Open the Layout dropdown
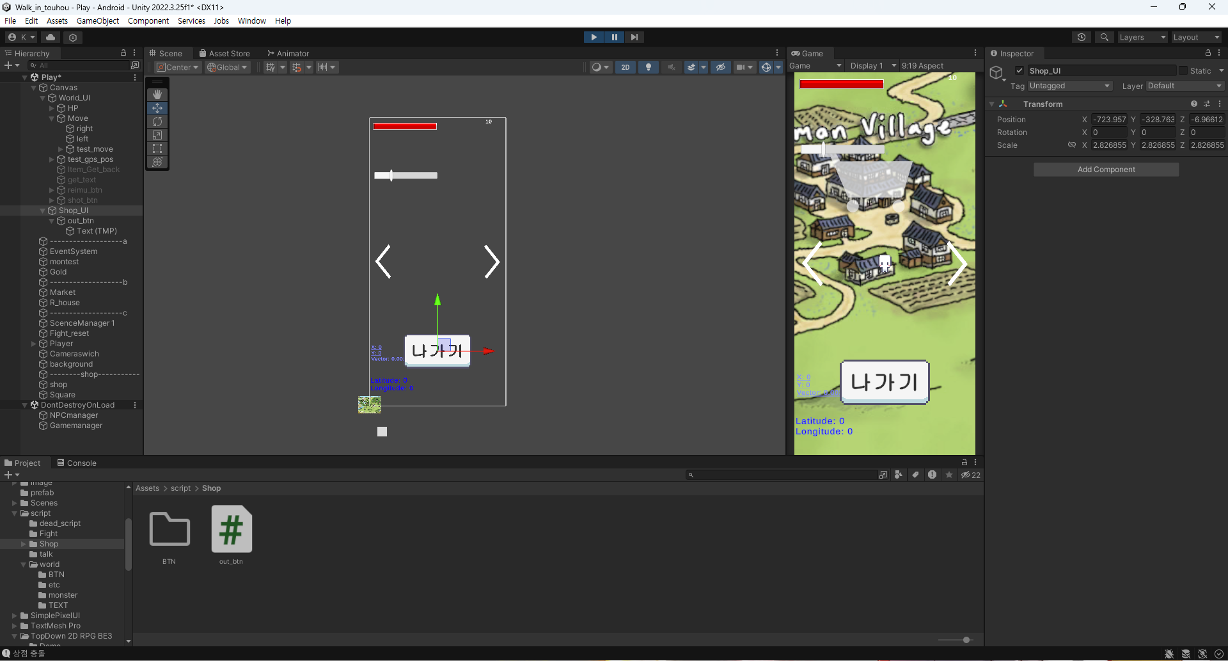Image resolution: width=1228 pixels, height=661 pixels. point(1197,37)
